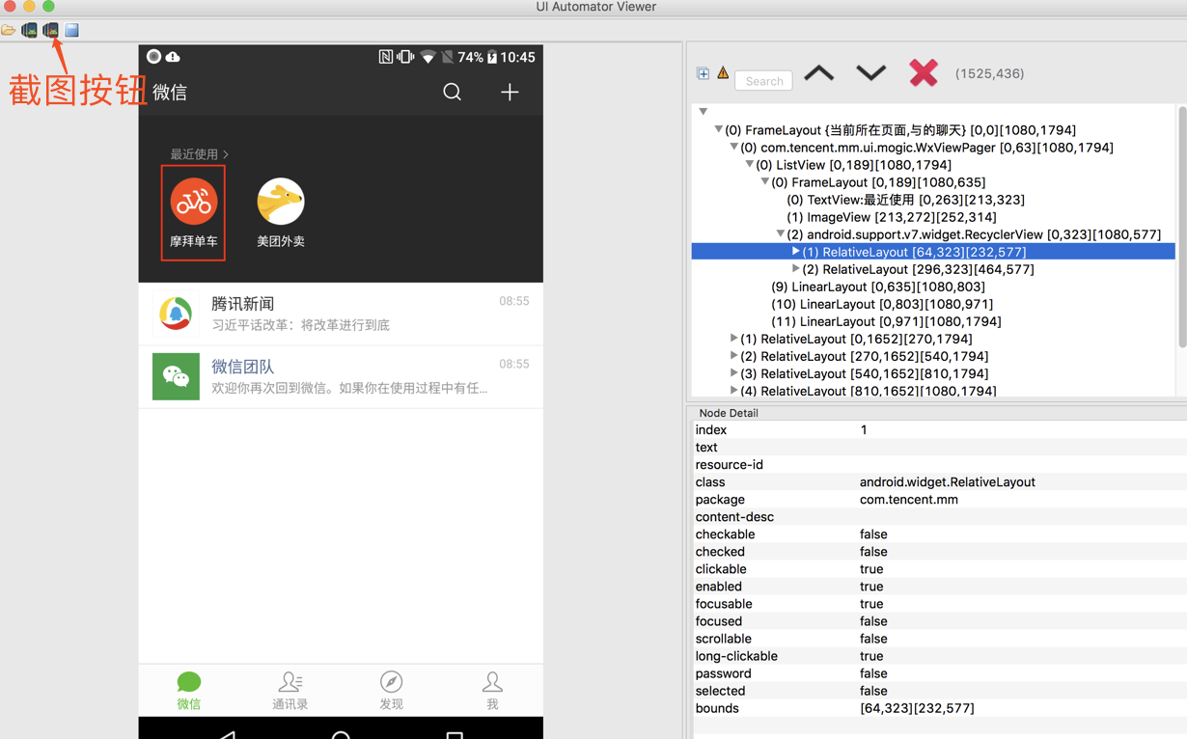
Task: Select the class value android.widget.RelativeLayout
Action: [x=948, y=482]
